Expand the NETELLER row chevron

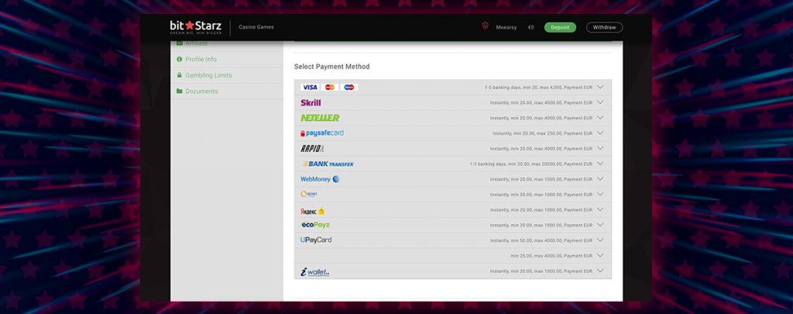click(x=600, y=118)
